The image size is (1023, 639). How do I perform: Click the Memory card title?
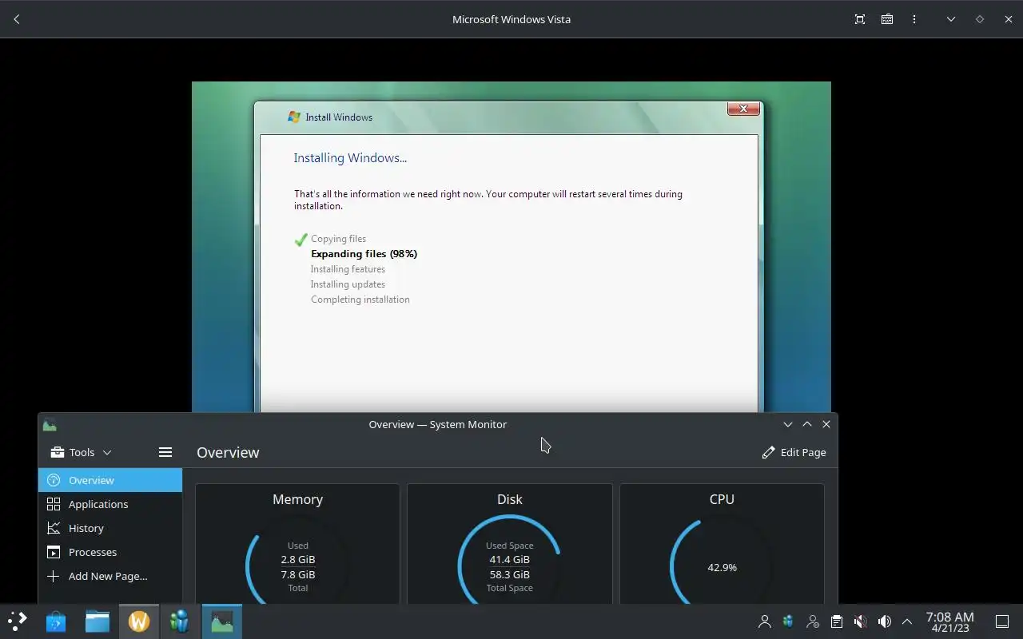pyautogui.click(x=297, y=499)
